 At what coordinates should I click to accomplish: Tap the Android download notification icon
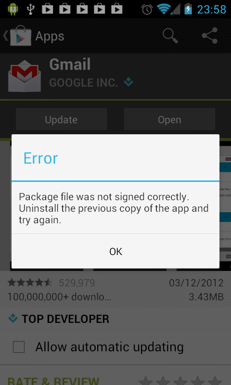coord(13,9)
